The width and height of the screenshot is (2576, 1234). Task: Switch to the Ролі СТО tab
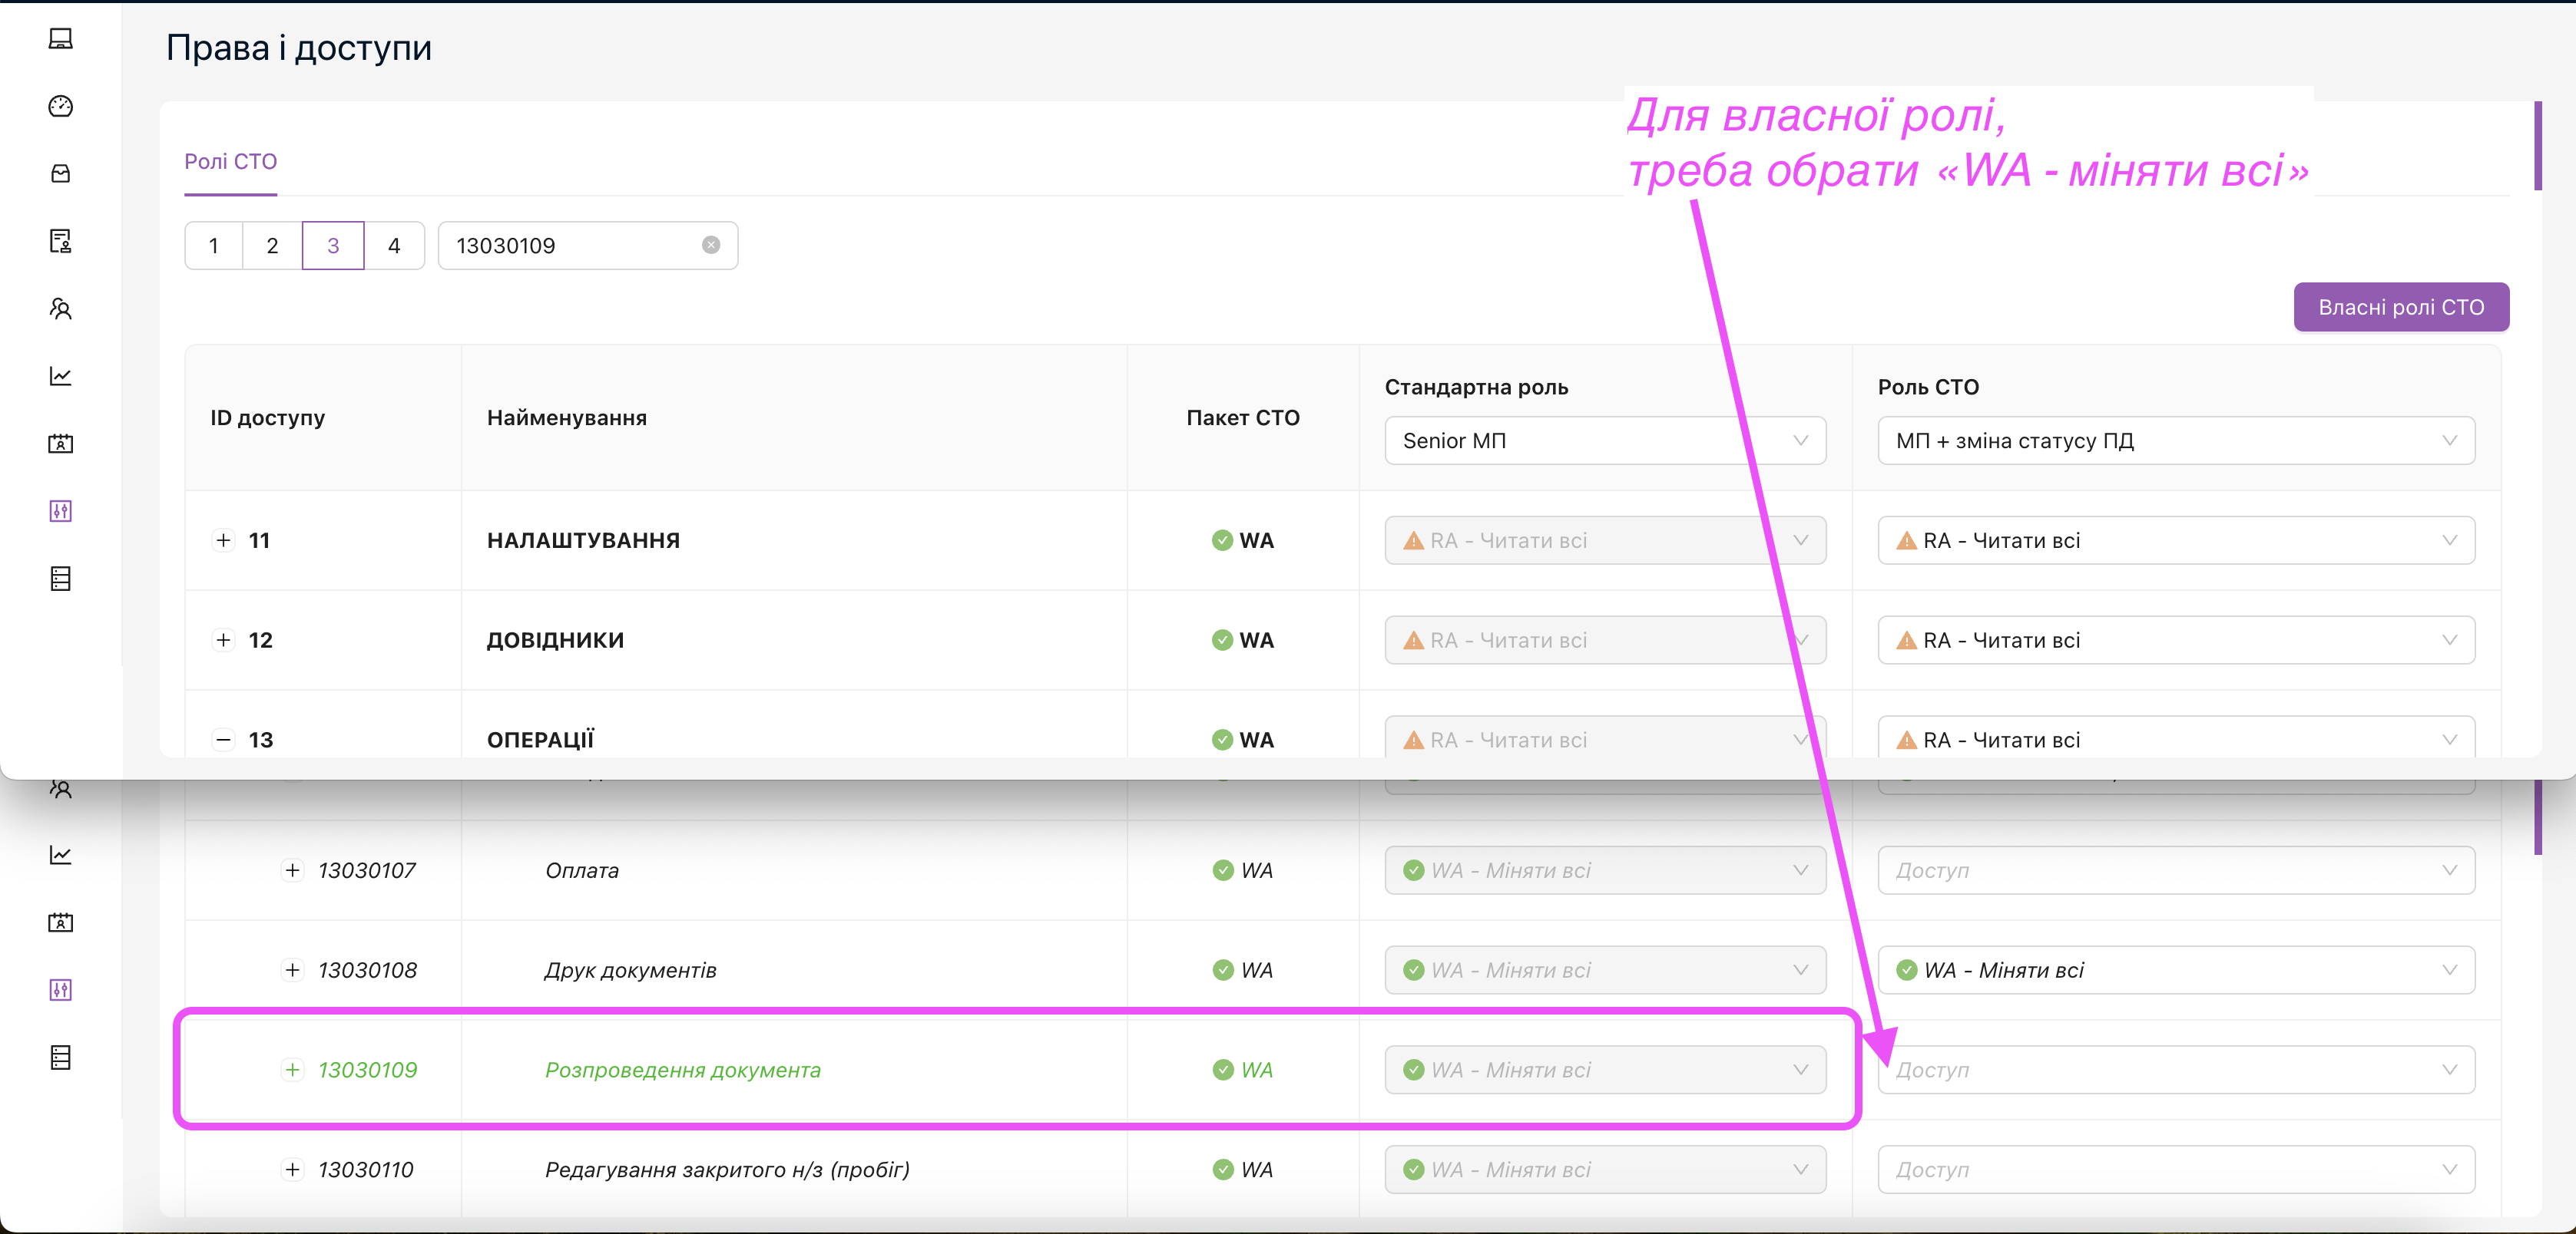(230, 162)
